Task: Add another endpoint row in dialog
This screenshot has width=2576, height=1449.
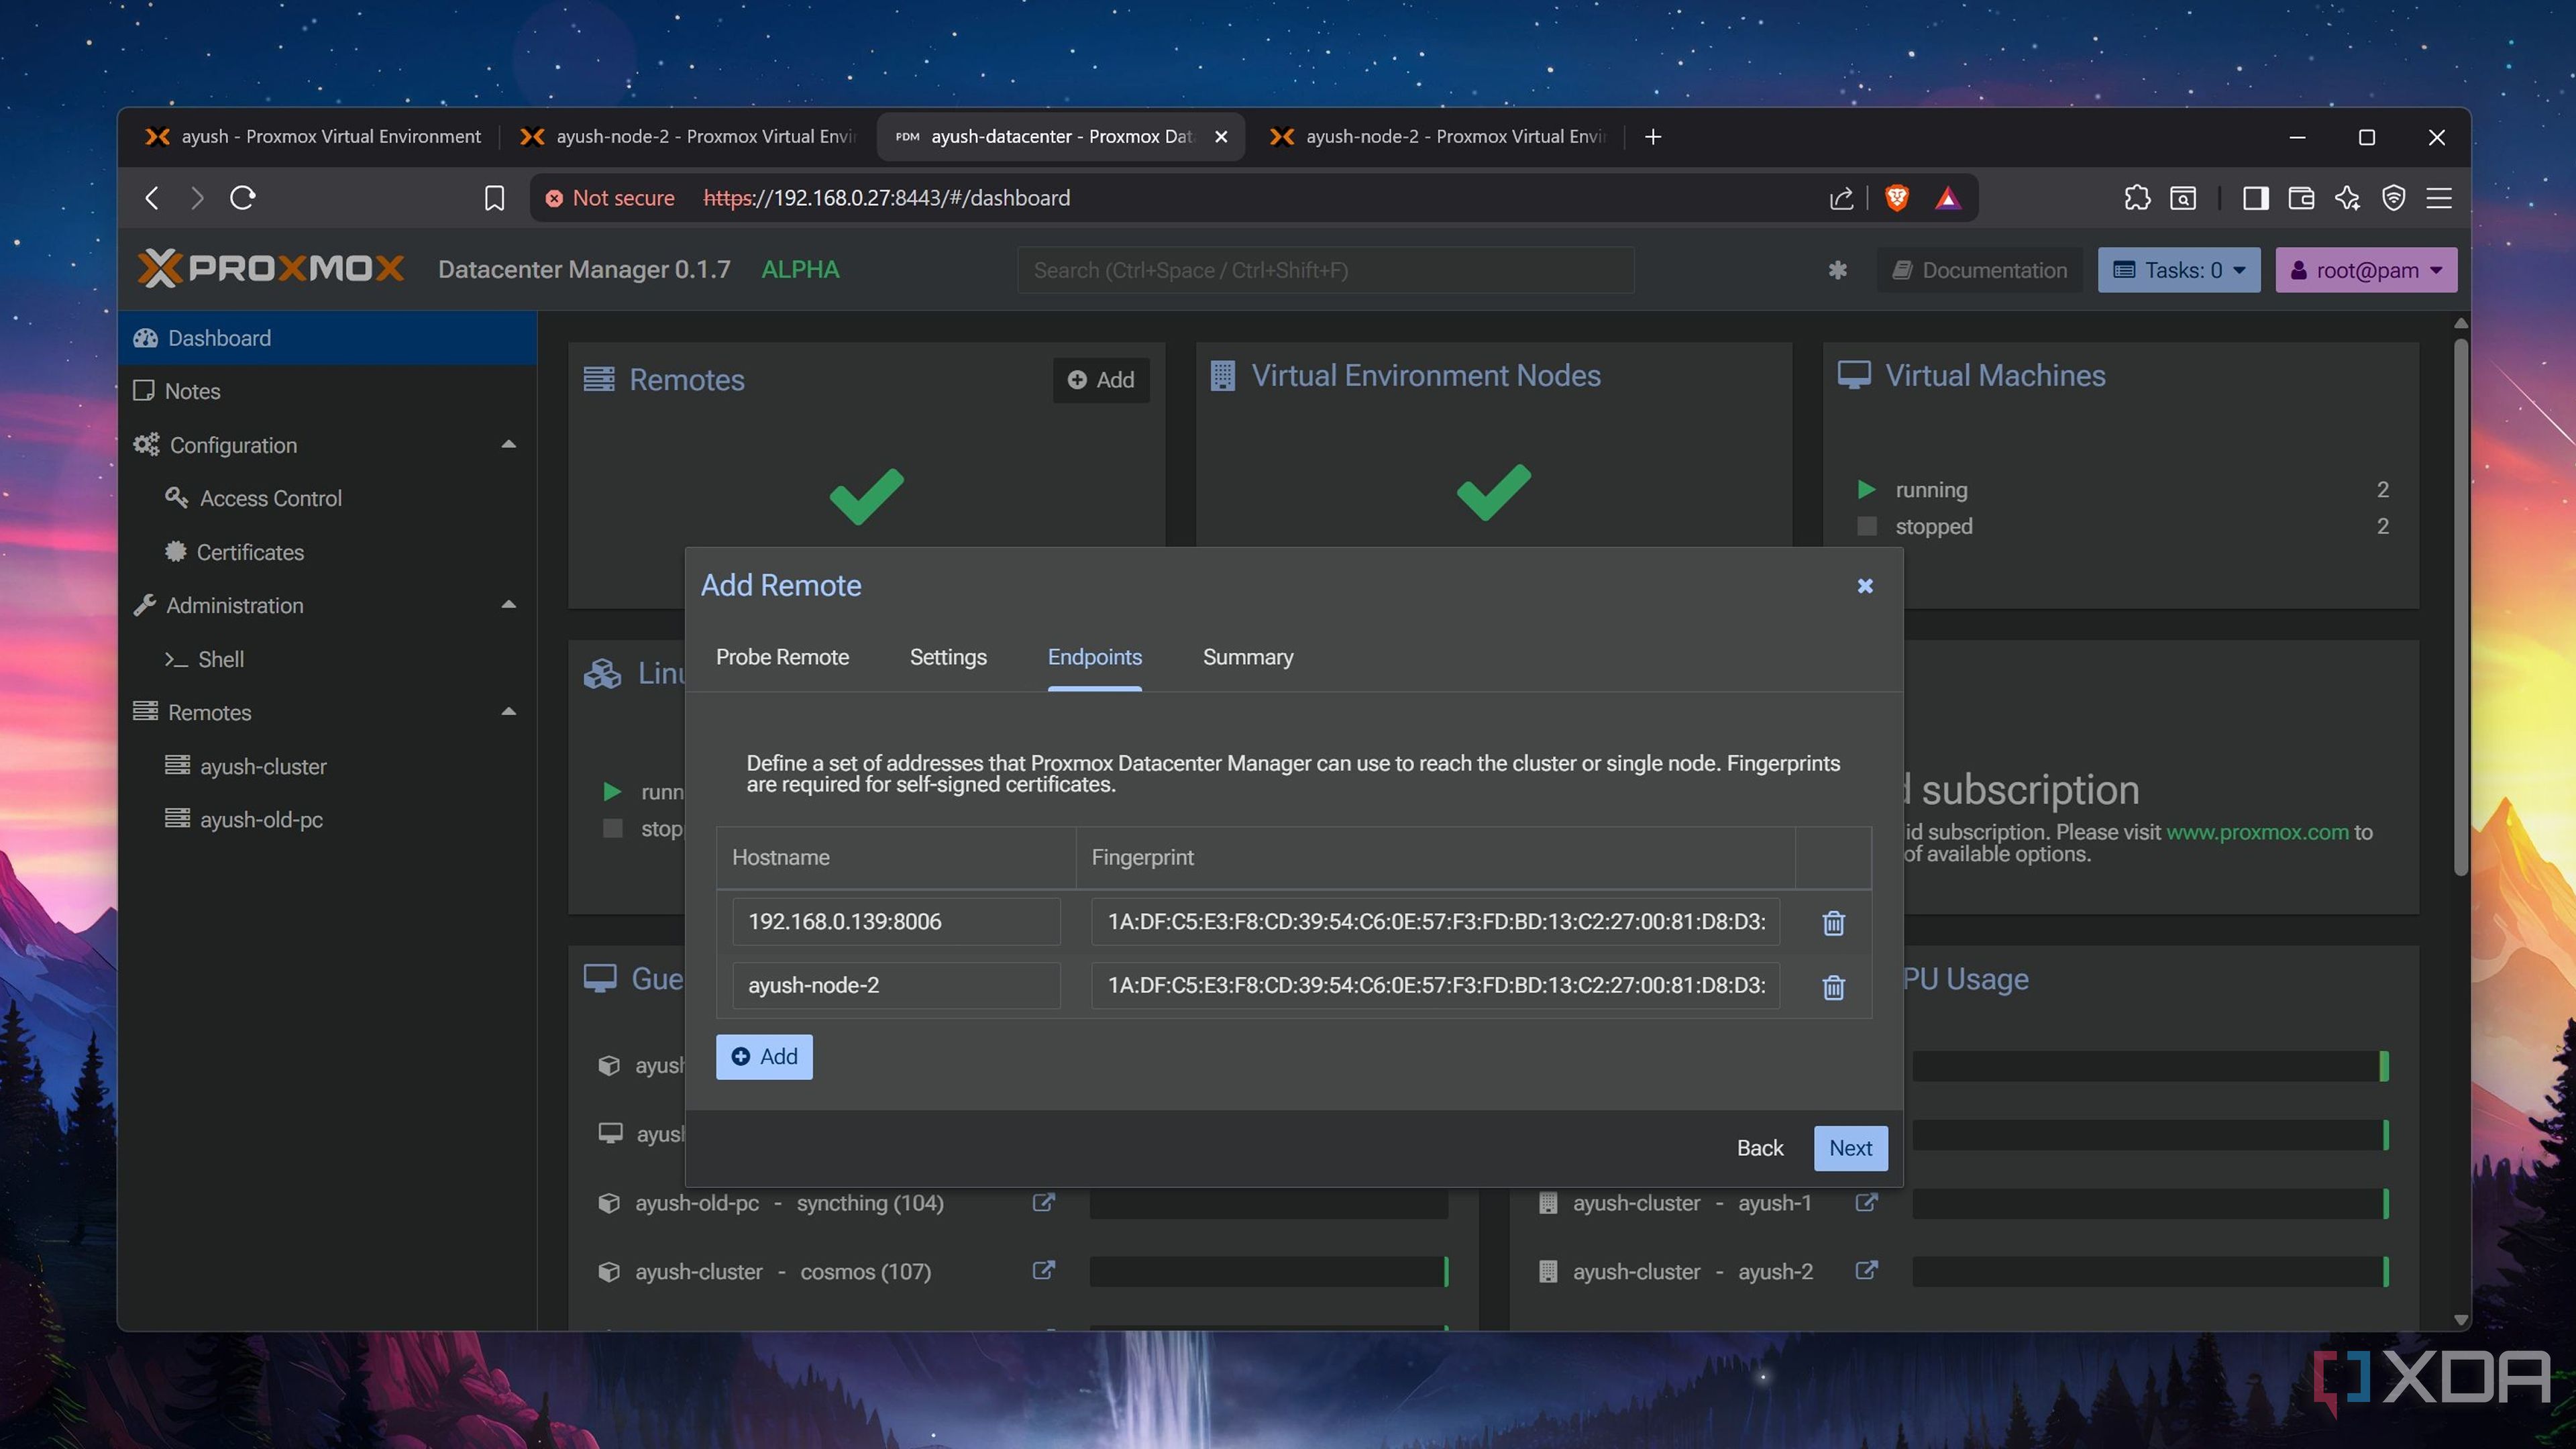Action: [764, 1057]
